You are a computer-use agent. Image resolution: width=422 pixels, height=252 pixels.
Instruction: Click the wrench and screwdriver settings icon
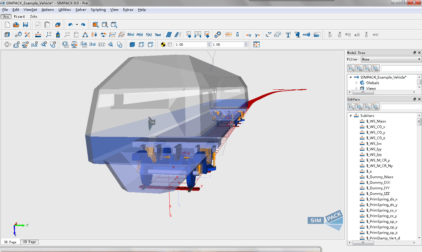(x=27, y=35)
